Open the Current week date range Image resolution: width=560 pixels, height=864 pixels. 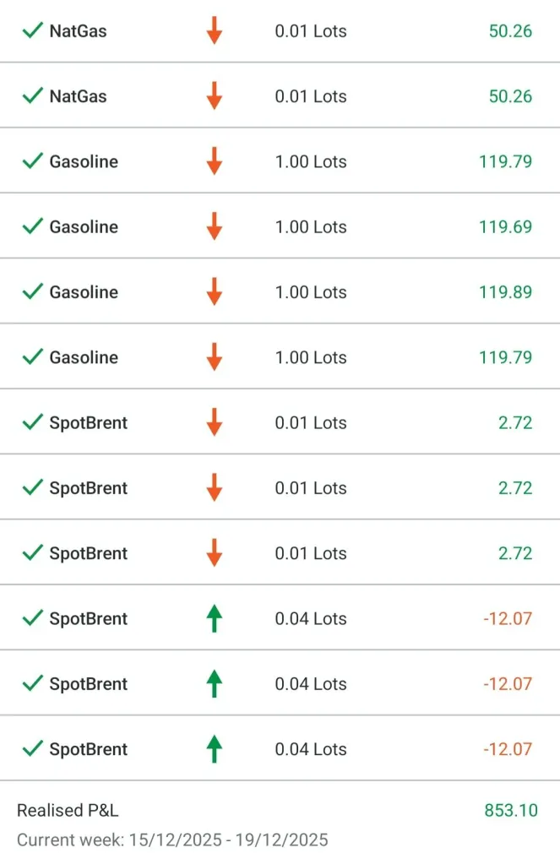point(172,840)
